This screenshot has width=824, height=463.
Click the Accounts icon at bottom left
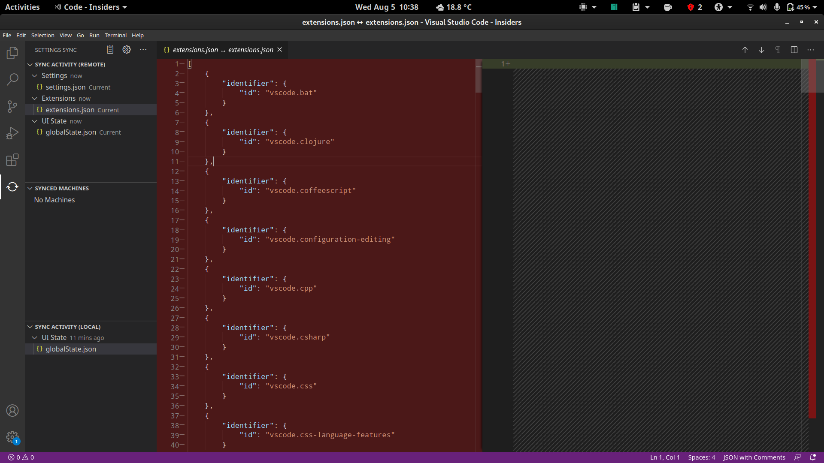click(12, 410)
